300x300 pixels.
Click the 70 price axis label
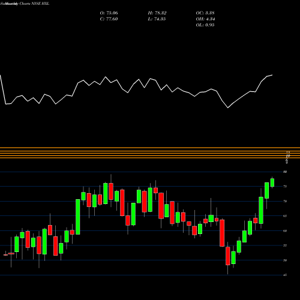click(285, 201)
